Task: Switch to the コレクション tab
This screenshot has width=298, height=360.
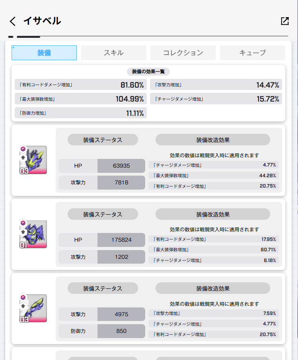Action: 183,53
